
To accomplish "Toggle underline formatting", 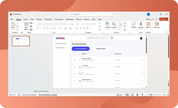I will (x=45, y=28).
